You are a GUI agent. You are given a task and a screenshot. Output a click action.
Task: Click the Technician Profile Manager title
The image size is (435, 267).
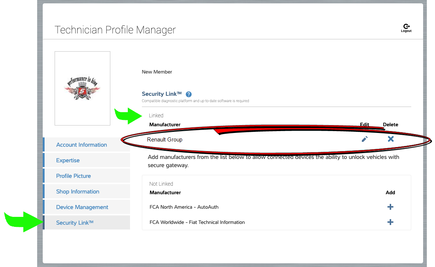(x=115, y=30)
